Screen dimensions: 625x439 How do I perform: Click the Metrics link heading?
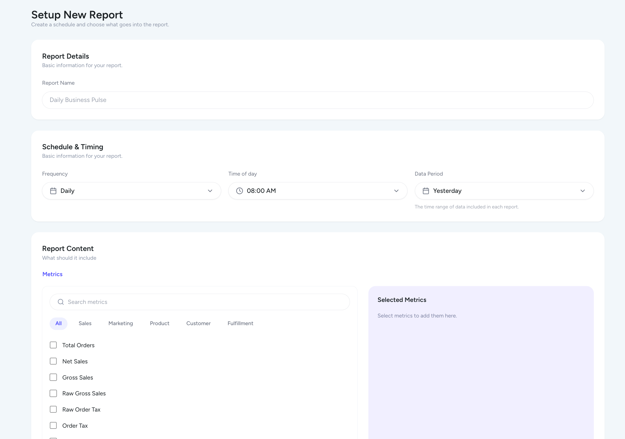click(x=52, y=274)
